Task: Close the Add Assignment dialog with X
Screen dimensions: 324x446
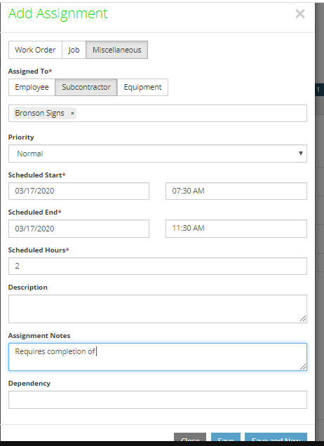Action: [x=300, y=13]
